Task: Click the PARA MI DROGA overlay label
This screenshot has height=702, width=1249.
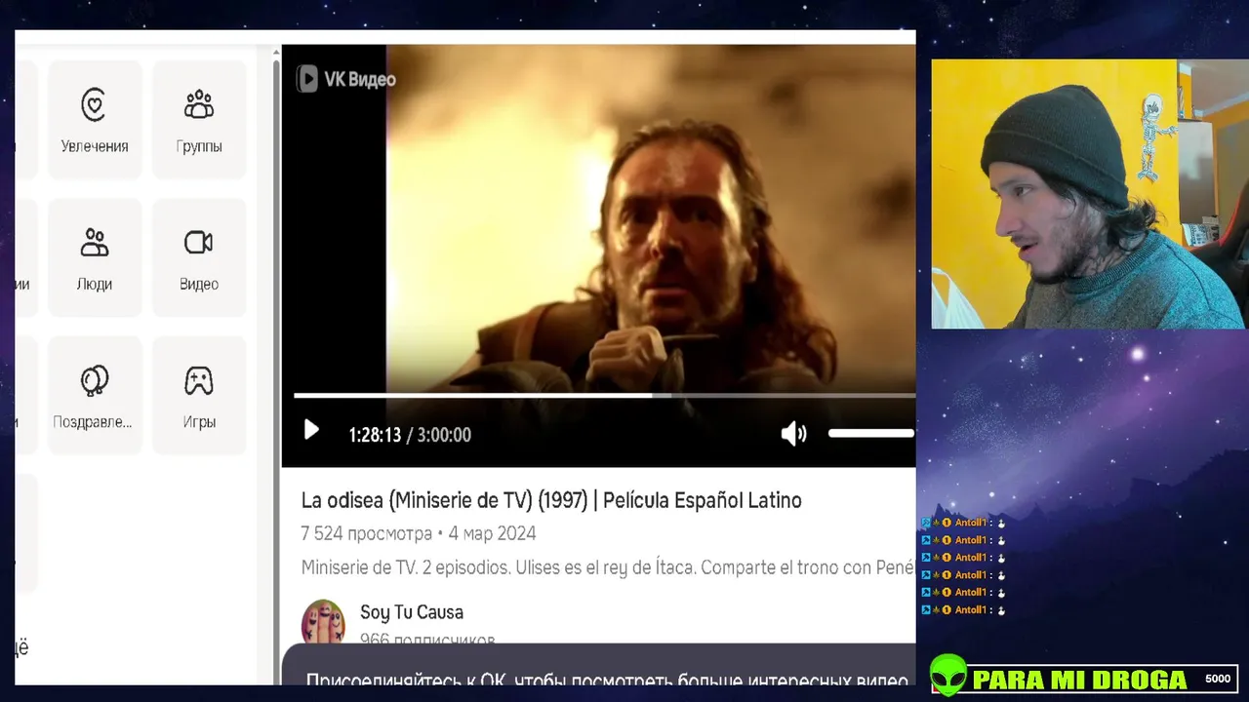Action: pyautogui.click(x=1079, y=680)
